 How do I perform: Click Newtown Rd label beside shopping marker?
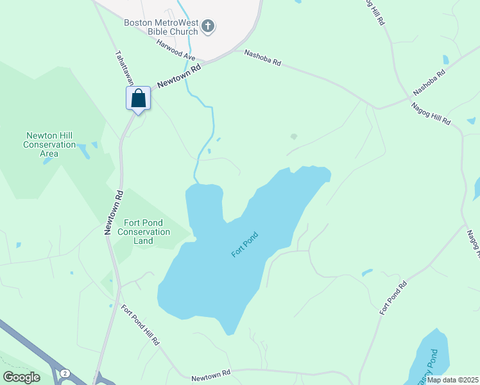coord(180,75)
